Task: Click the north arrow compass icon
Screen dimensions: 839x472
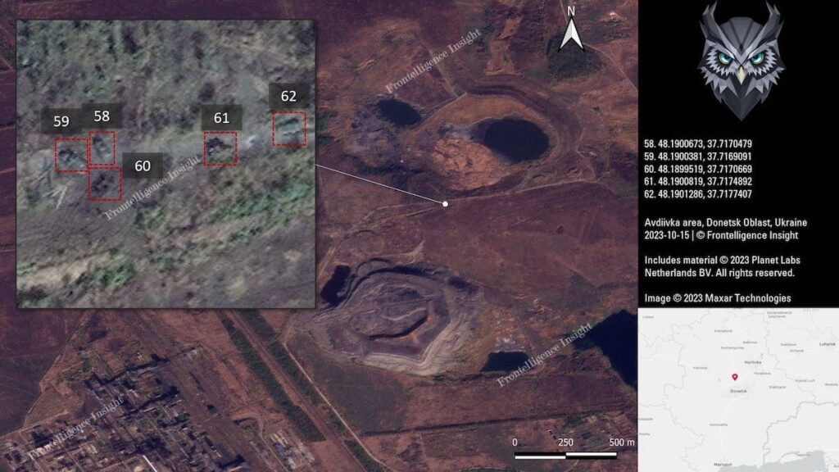Action: tap(572, 31)
